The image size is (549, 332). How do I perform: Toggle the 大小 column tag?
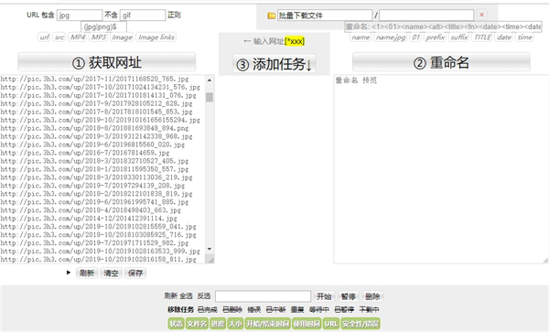(235, 324)
